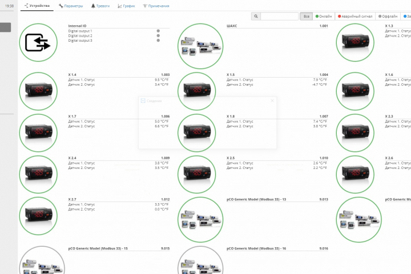Screen dimensions: 411x274
Task: Open the X 2.5 controller image
Action: (x=197, y=175)
